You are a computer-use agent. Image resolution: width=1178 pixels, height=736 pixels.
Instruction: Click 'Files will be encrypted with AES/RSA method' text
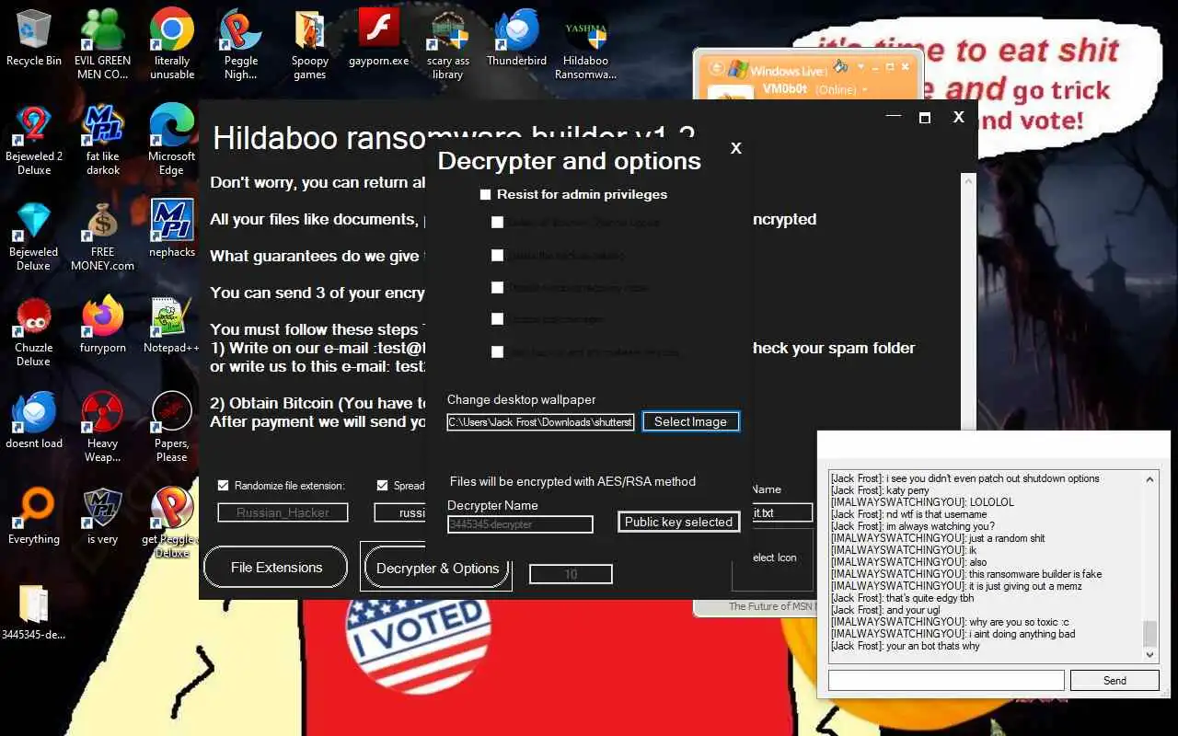pos(572,481)
